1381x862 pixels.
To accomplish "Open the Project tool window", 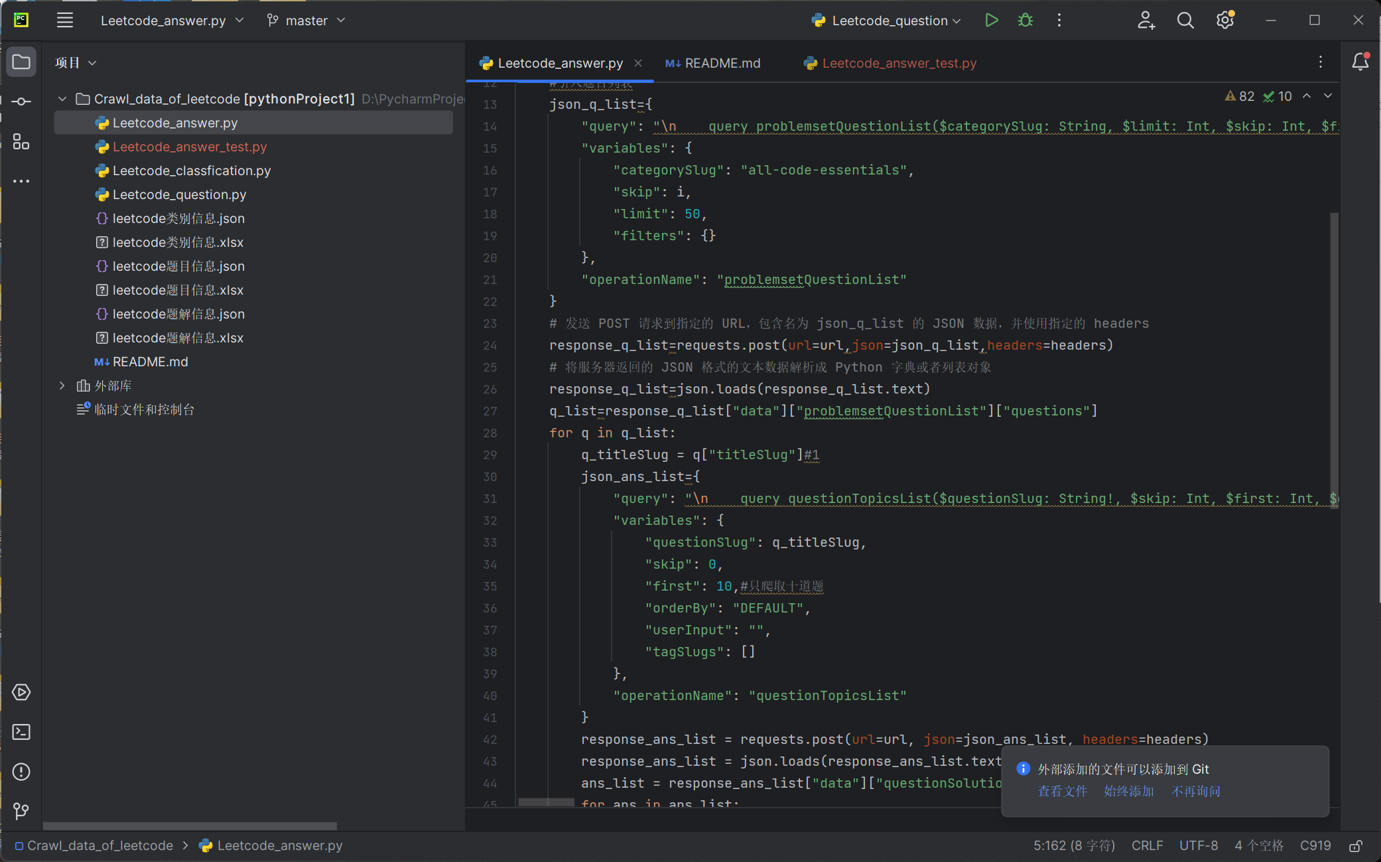I will tap(21, 62).
